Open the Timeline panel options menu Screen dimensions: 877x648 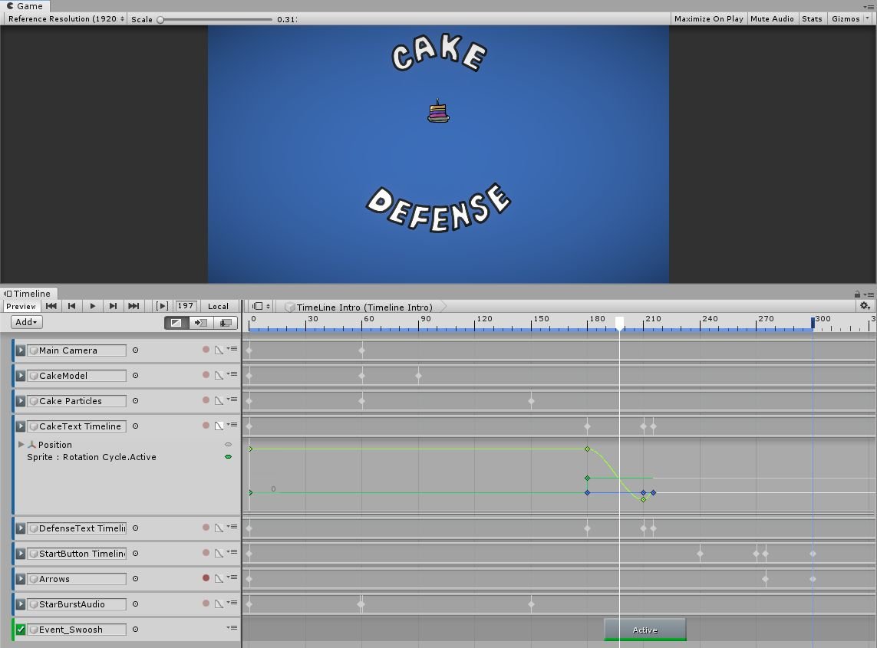[869, 294]
